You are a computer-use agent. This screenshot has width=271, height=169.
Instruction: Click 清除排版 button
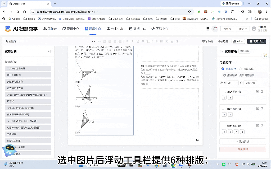click(x=245, y=51)
